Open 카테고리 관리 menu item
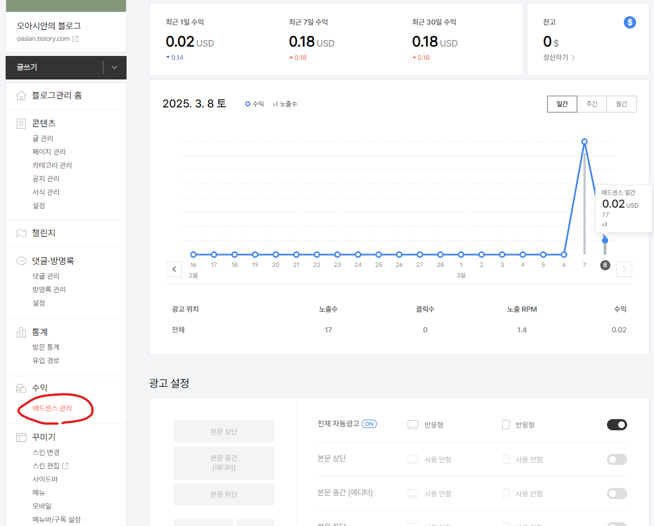Viewport: 654px width, 526px height. click(52, 165)
